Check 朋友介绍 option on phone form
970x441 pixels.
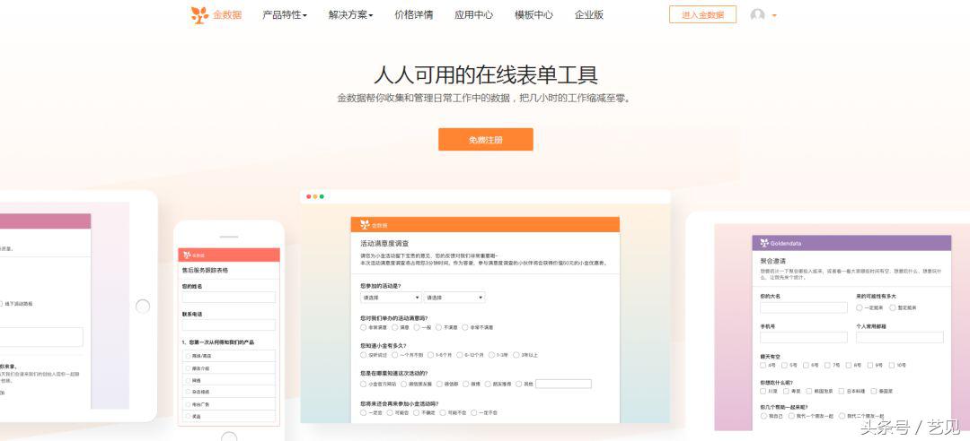188,368
